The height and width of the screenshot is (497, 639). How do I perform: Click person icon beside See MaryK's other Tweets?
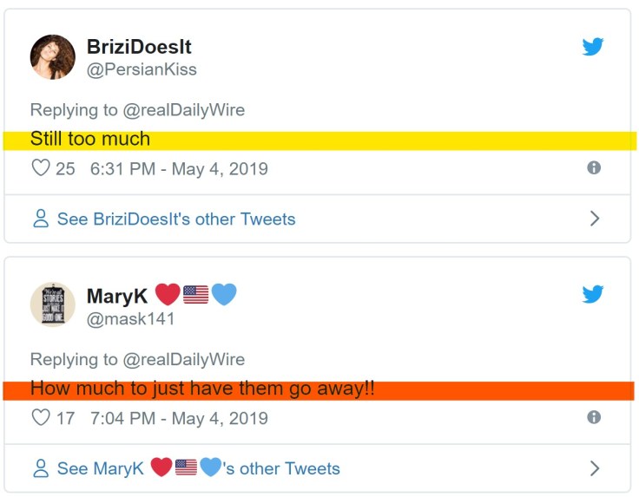pyautogui.click(x=40, y=468)
